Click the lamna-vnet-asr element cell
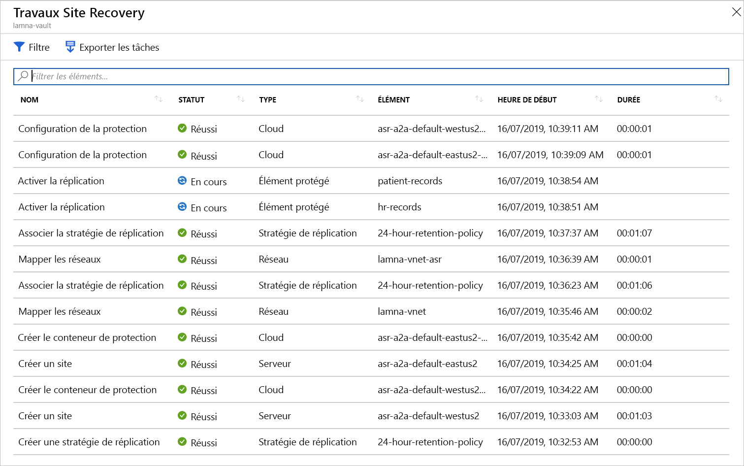Image resolution: width=744 pixels, height=466 pixels. pyautogui.click(x=410, y=259)
